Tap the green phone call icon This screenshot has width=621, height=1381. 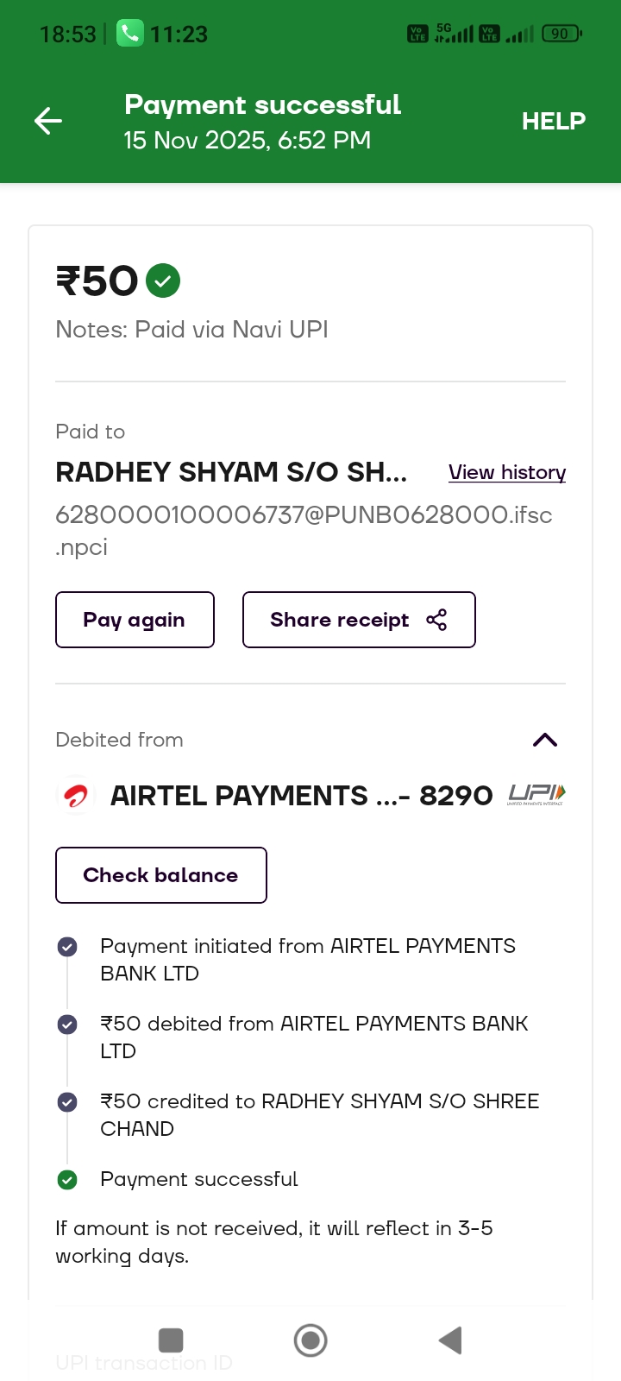coord(129,34)
